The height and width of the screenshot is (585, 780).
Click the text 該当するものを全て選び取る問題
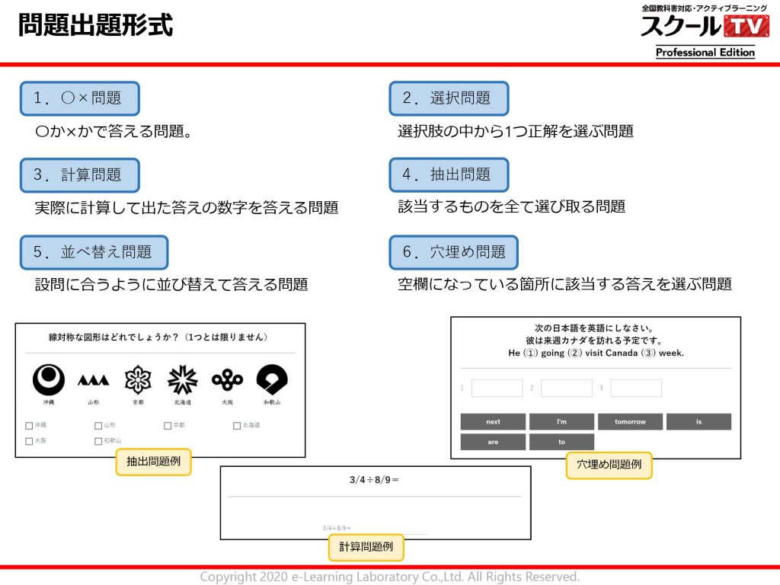coord(511,206)
